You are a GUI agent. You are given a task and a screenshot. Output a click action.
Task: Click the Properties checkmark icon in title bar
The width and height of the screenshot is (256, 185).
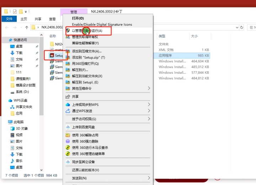(15, 12)
